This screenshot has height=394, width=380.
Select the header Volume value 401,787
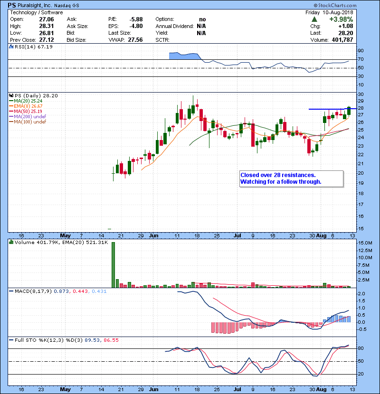click(x=342, y=40)
